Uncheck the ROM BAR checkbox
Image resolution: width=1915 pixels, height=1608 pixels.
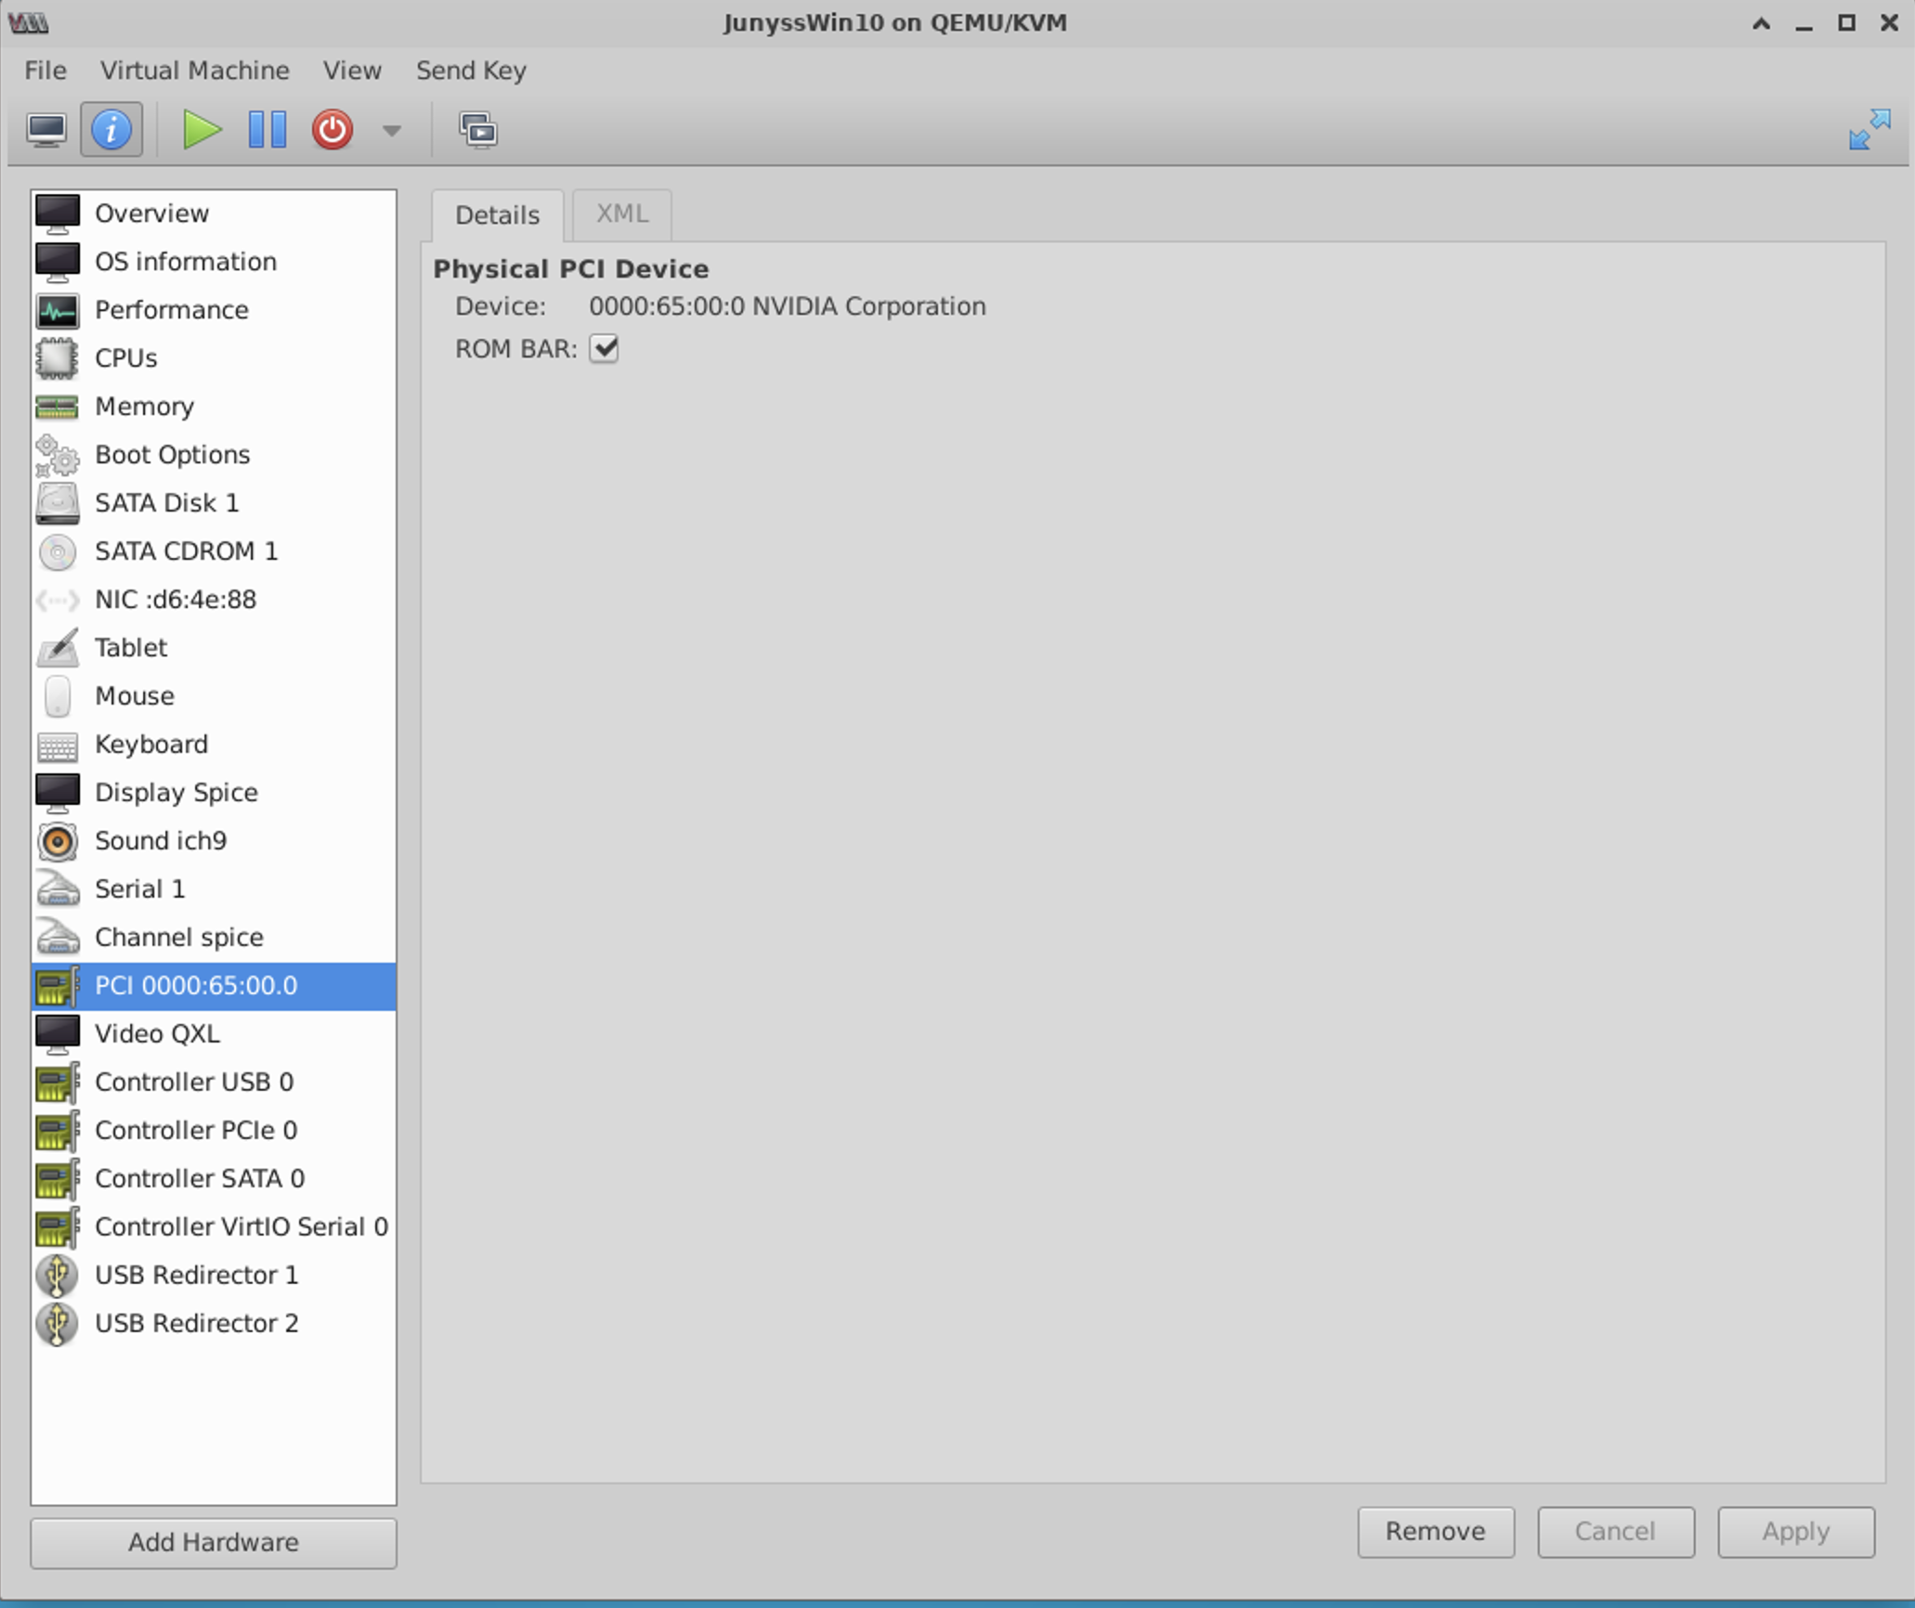pos(604,349)
